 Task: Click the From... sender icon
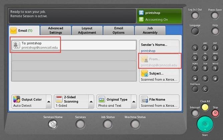144,59
